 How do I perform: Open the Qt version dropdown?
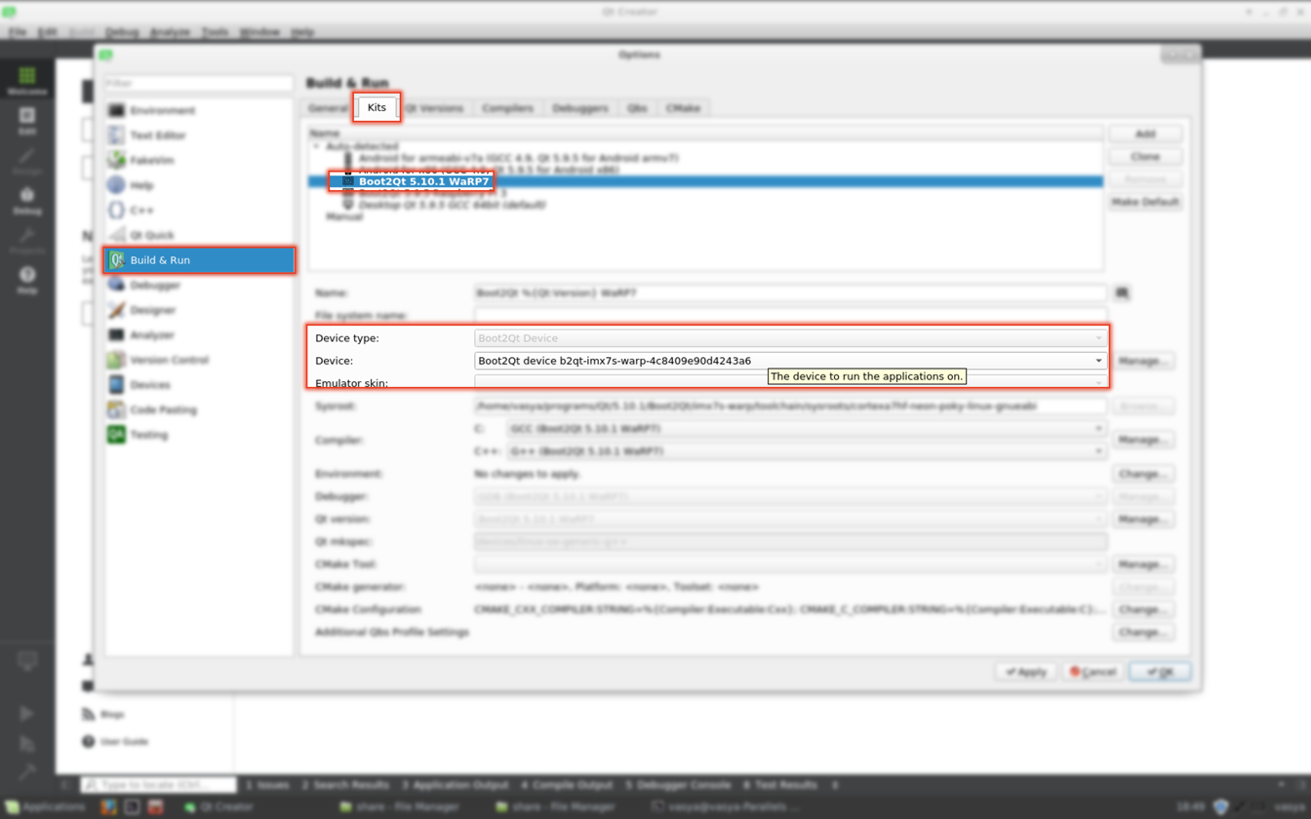pyautogui.click(x=790, y=519)
